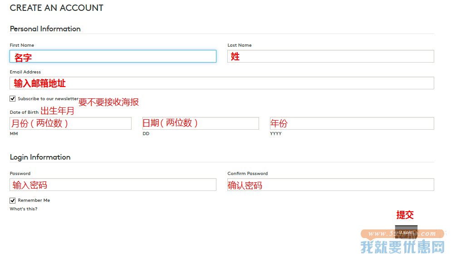Click the Confirm Password field

(x=330, y=185)
